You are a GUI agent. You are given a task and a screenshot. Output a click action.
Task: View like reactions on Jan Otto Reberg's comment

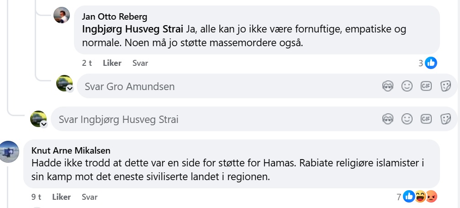pyautogui.click(x=428, y=63)
